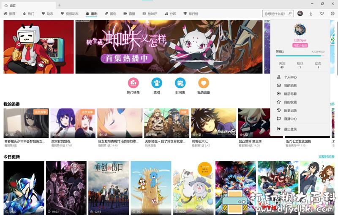Image resolution: width=338 pixels, height=215 pixels.
Task: Switch to the 动态 tab
Action: click(47, 14)
